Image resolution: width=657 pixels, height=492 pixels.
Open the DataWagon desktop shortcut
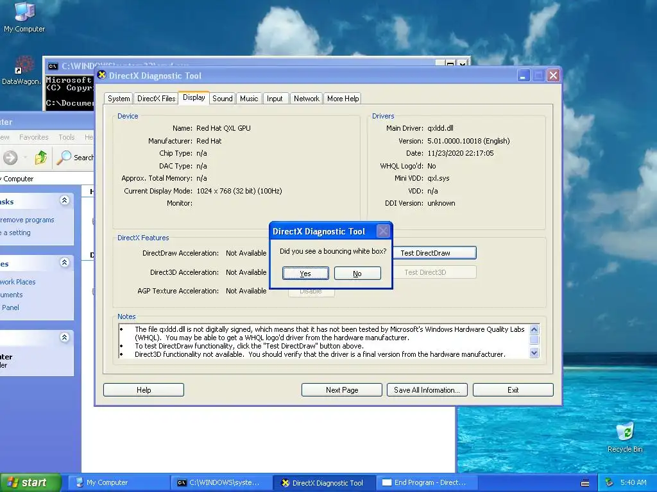coord(22,70)
